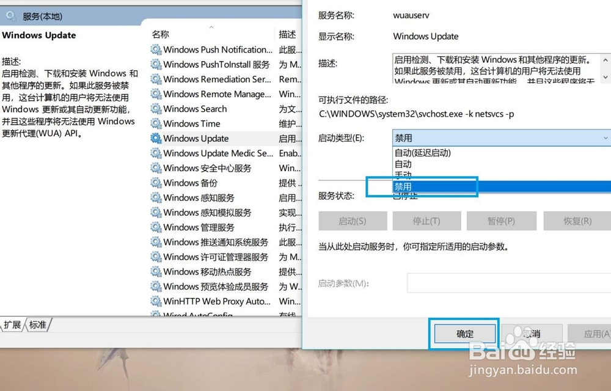Select Windows PushToInstall 服务 name text
The width and height of the screenshot is (611, 391).
[217, 64]
